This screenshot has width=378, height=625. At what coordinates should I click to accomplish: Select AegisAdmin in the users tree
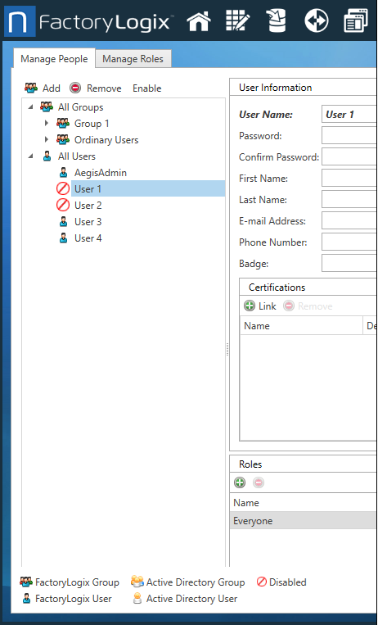point(101,173)
